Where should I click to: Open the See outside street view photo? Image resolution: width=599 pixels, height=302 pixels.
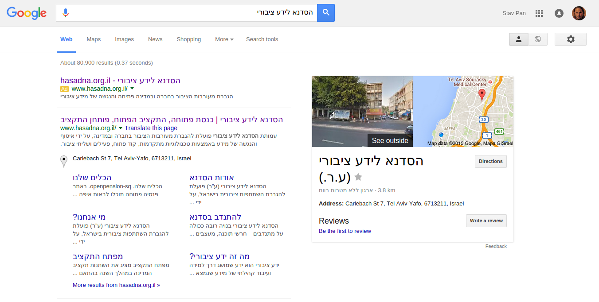(362, 112)
